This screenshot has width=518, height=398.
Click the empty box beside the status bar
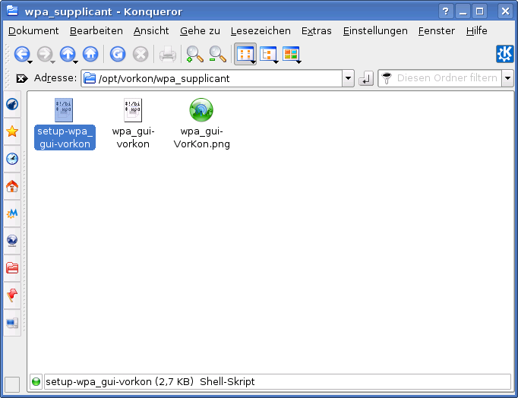click(x=12, y=384)
